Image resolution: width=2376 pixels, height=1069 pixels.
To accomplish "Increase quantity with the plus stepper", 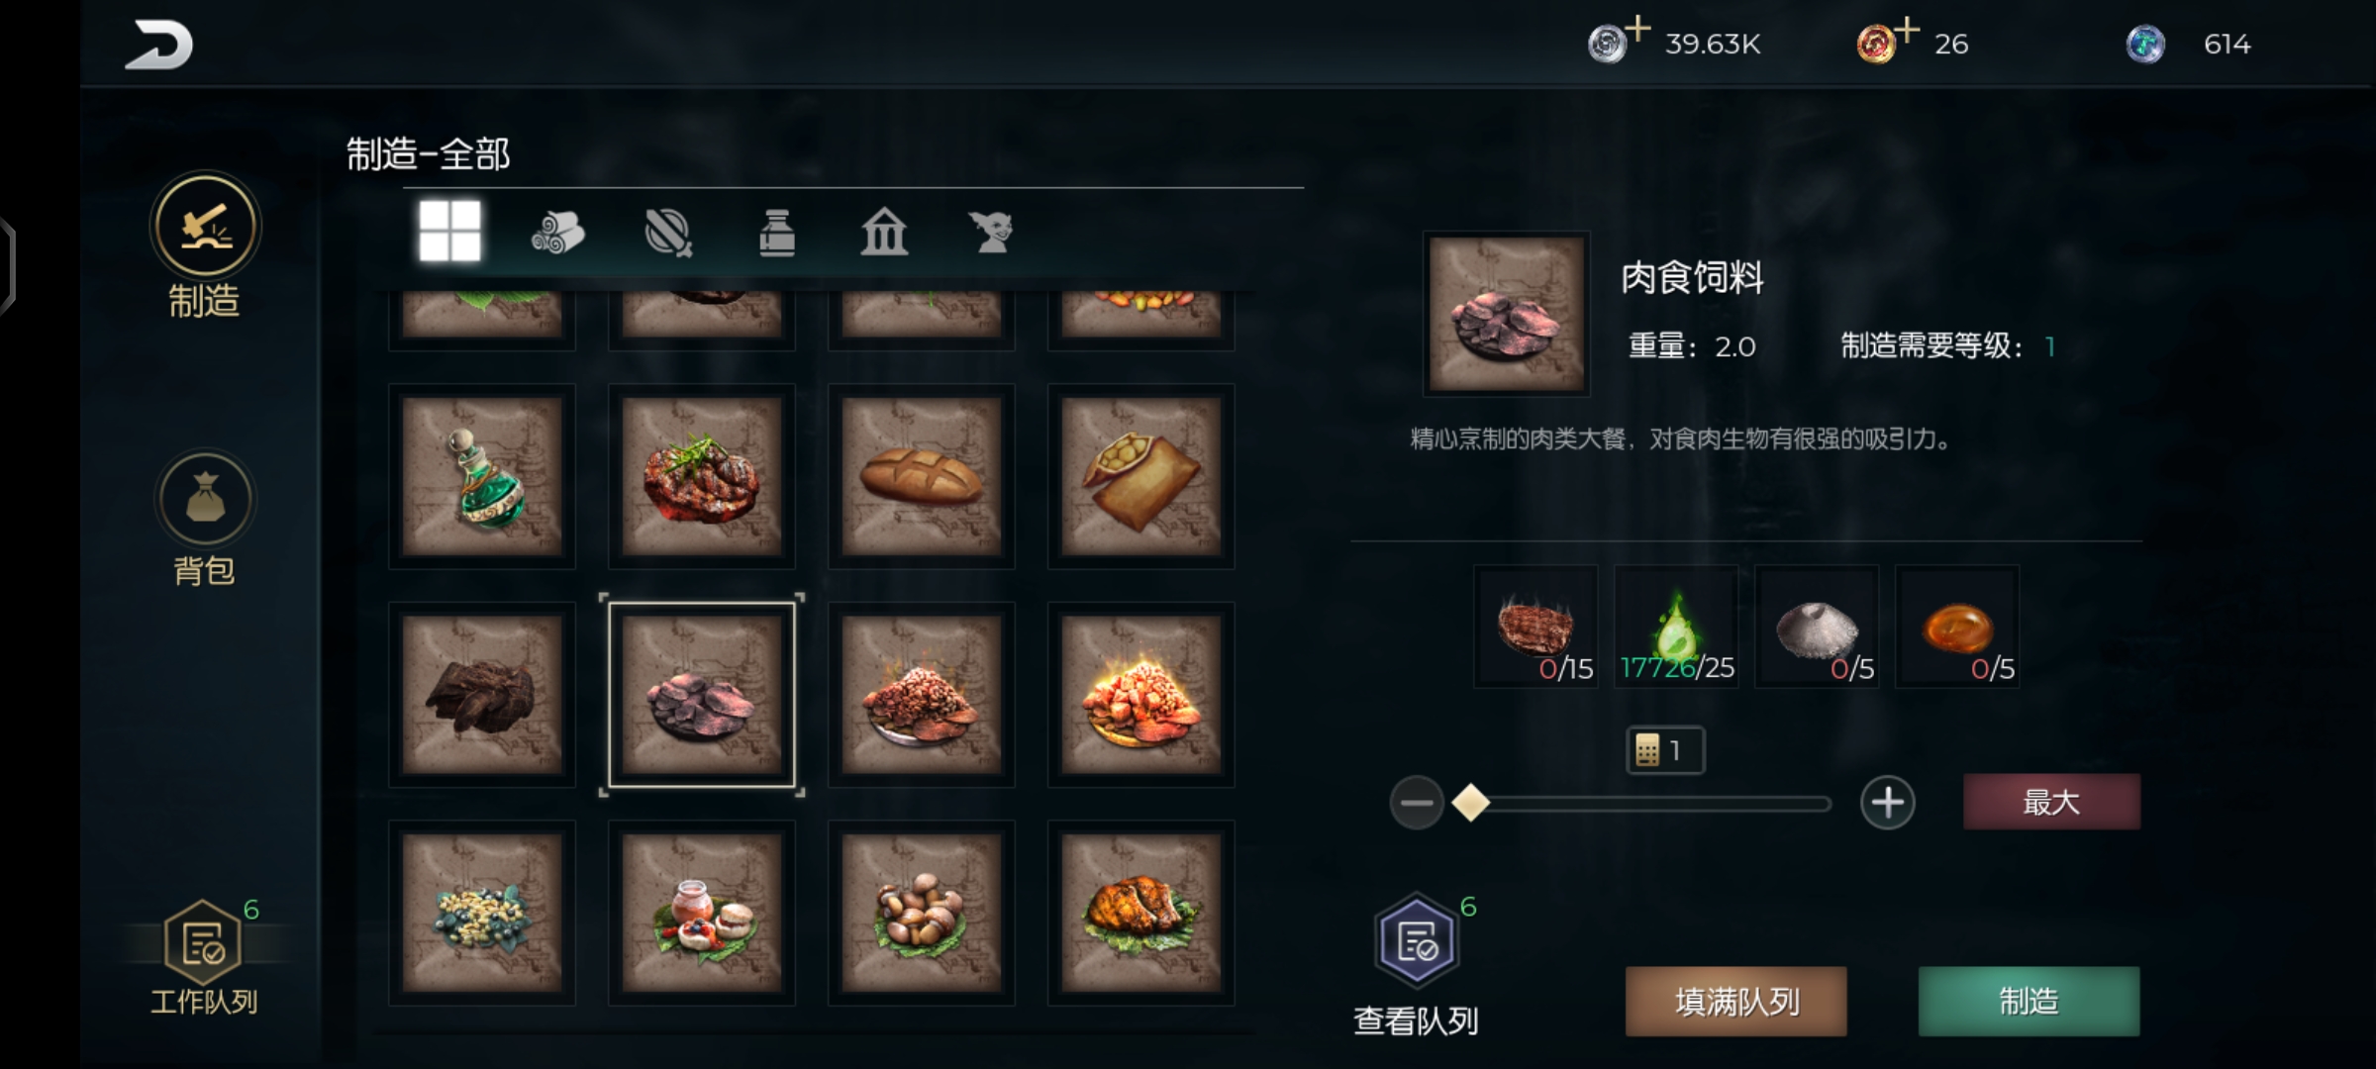I will click(1887, 803).
